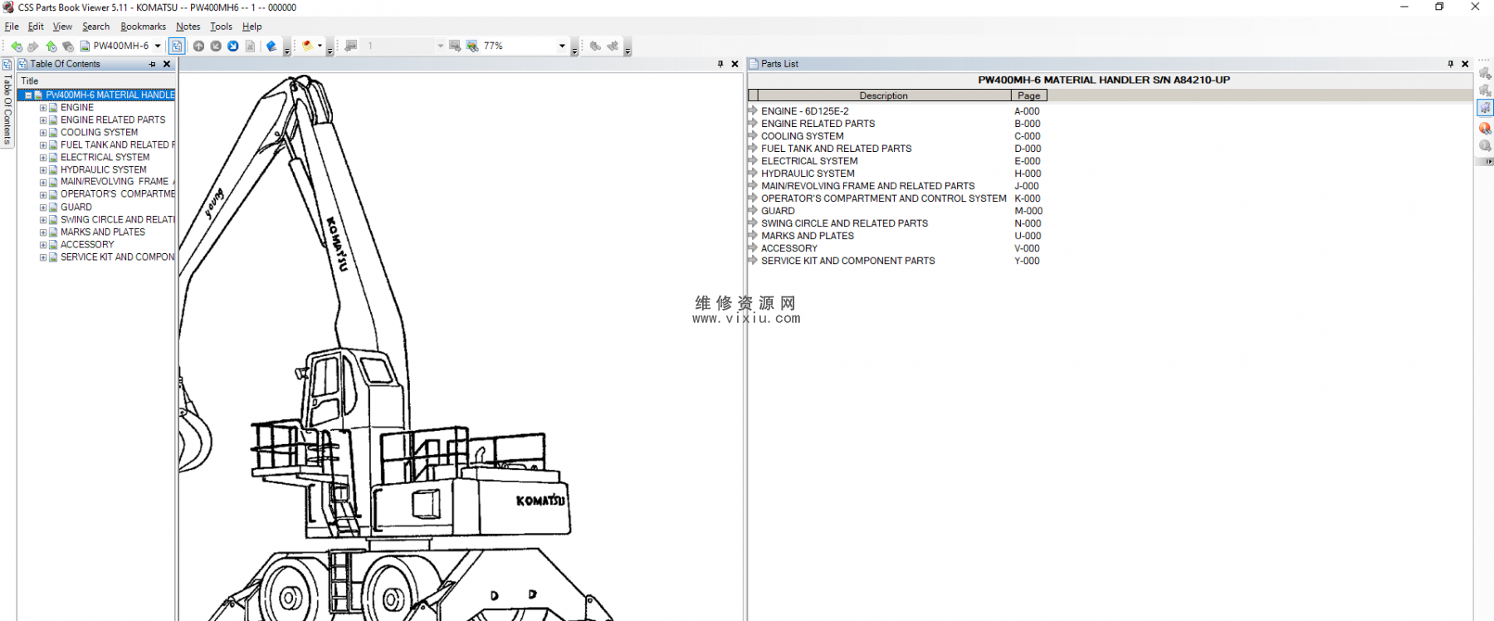Expand the COOLING SYSTEM tree node

pos(43,133)
